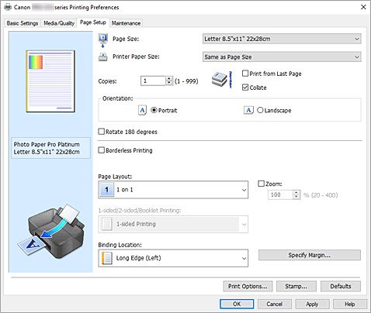Image resolution: width=371 pixels, height=313 pixels.
Task: Click the Landscape orientation letter icon
Action: pyautogui.click(x=248, y=110)
